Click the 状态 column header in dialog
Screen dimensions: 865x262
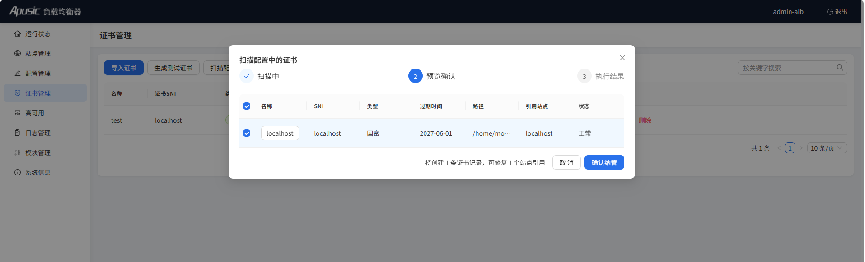tap(584, 106)
